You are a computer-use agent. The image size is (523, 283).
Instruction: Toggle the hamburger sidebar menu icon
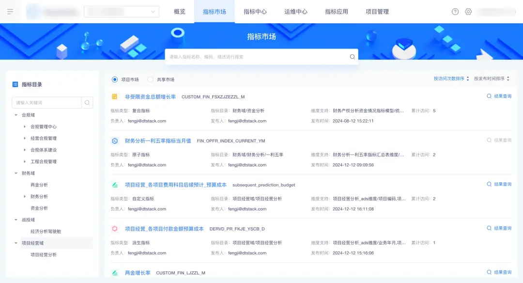tap(10, 12)
